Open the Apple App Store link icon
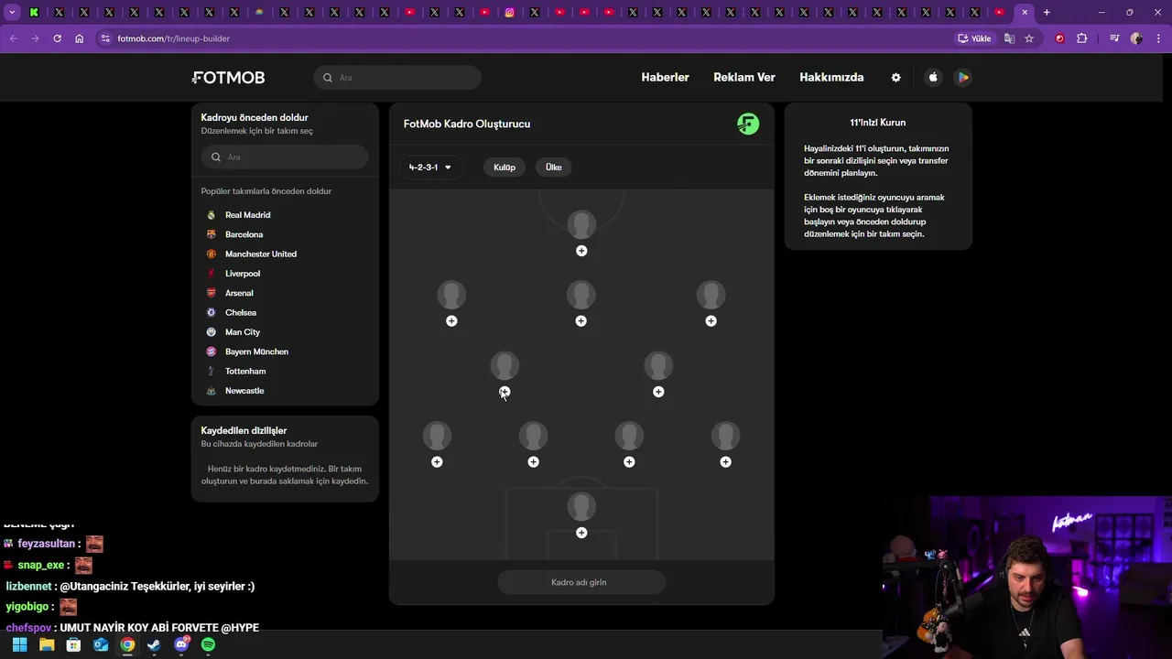Image resolution: width=1172 pixels, height=659 pixels. tap(933, 78)
